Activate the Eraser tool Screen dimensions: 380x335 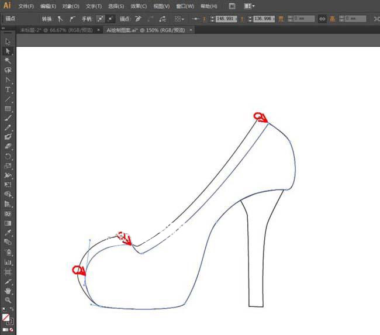[x=8, y=147]
